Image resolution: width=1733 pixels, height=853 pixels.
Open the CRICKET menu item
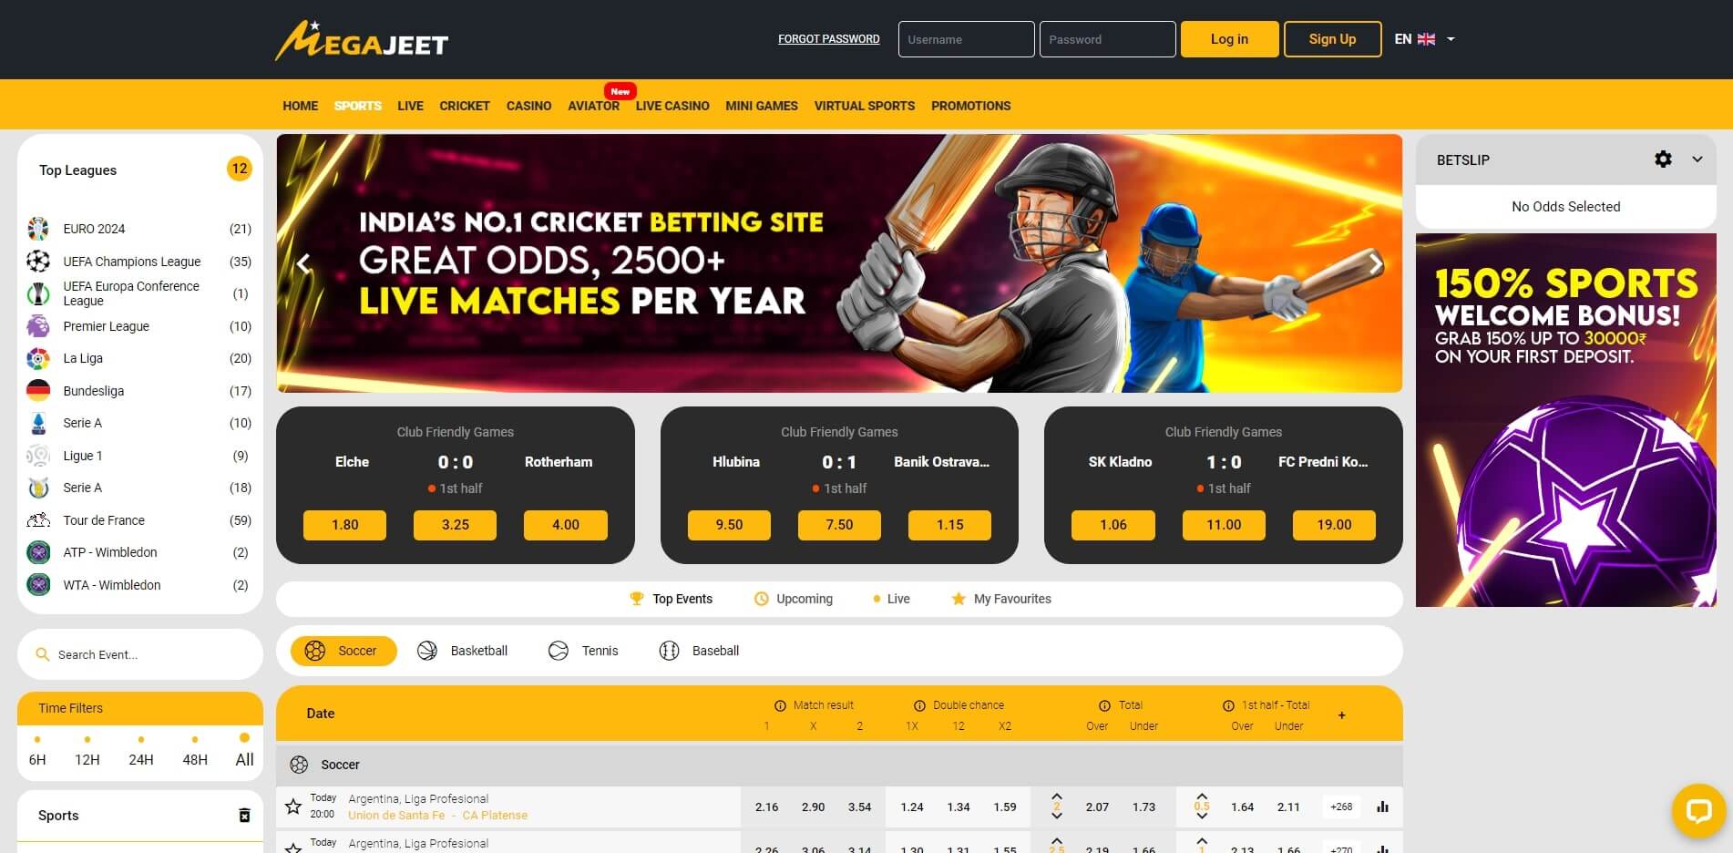tap(465, 106)
